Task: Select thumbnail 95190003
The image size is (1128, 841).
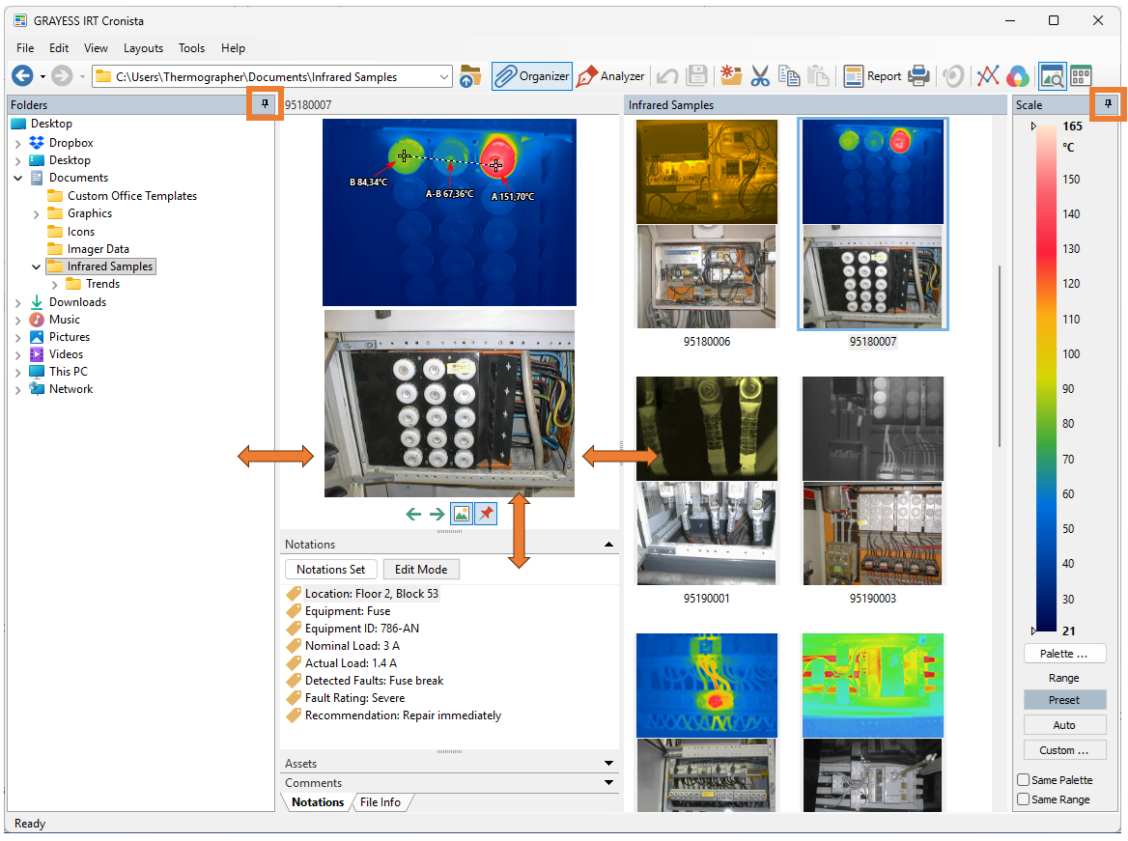Action: (873, 490)
